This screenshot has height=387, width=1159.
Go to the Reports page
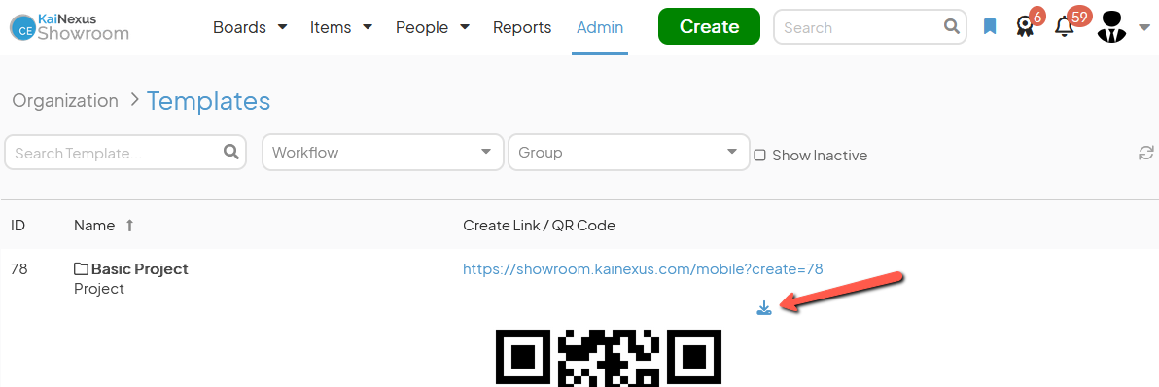click(x=522, y=27)
